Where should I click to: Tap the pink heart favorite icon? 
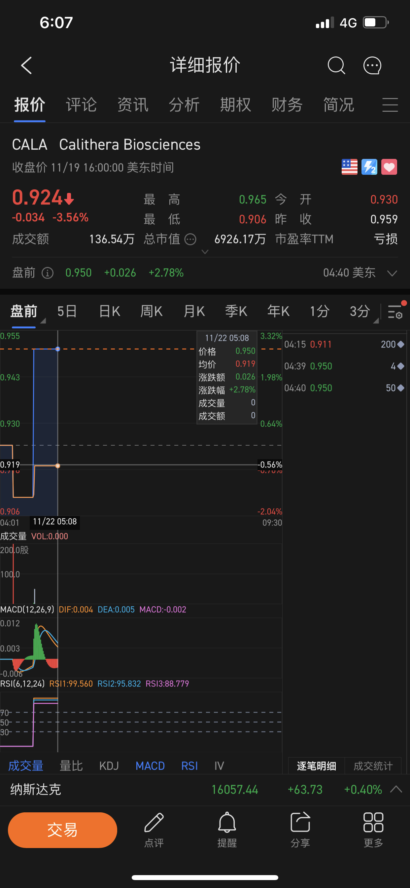pos(389,167)
